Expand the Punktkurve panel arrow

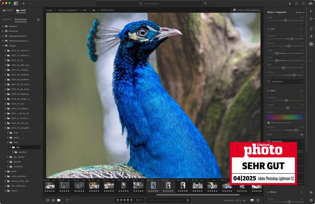pos(302,82)
